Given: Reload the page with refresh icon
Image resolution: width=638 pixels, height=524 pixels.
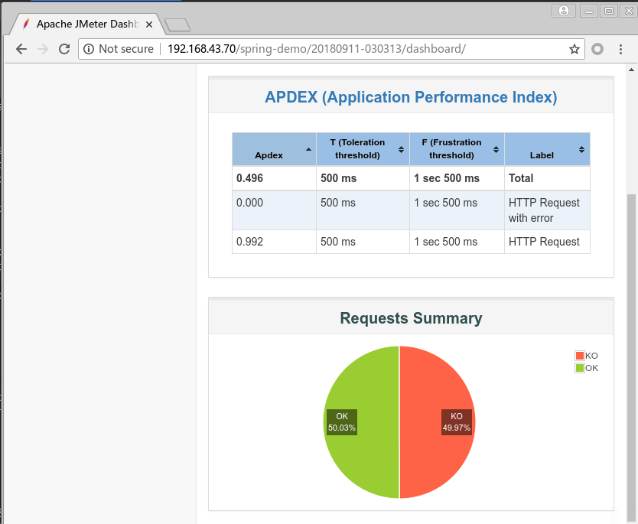Looking at the screenshot, I should coord(65,49).
